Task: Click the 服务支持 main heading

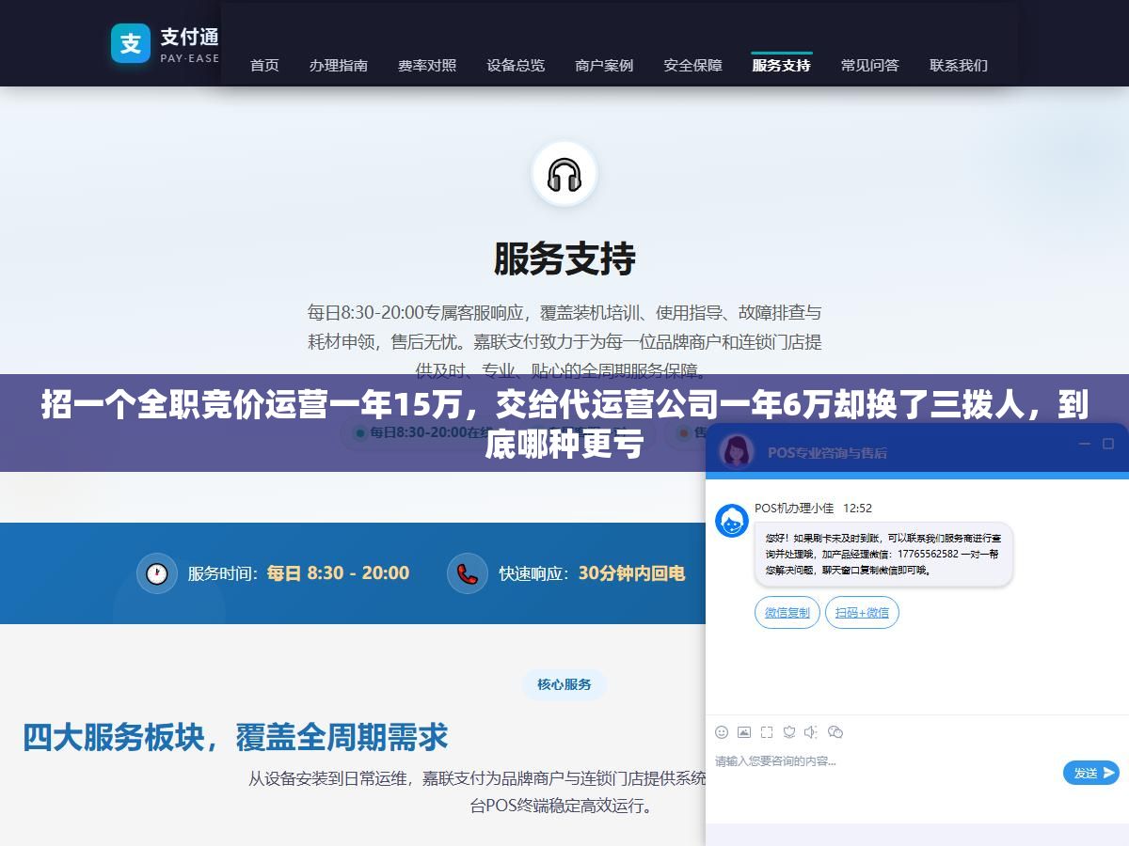Action: pos(564,258)
